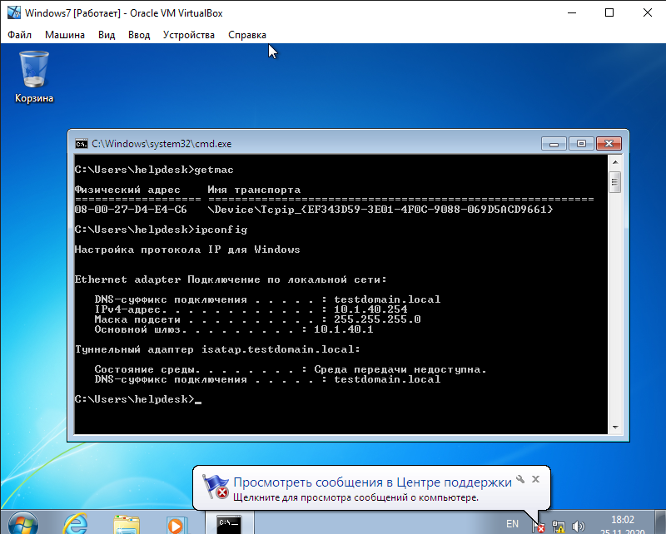Close the Action Center notification balloon
Screen dimensions: 666x534
(535, 479)
